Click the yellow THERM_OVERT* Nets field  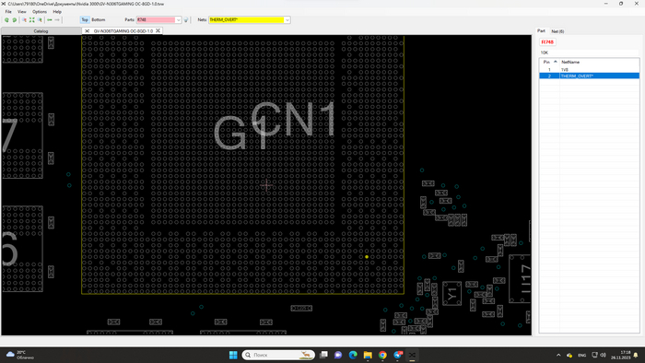[246, 19]
